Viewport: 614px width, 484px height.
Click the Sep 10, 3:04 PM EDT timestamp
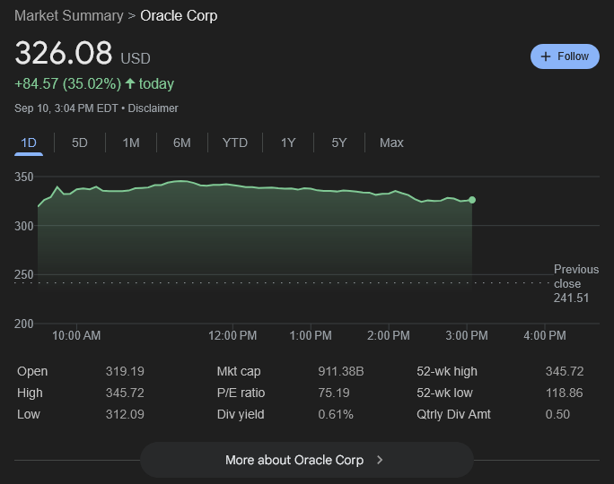[x=66, y=108]
